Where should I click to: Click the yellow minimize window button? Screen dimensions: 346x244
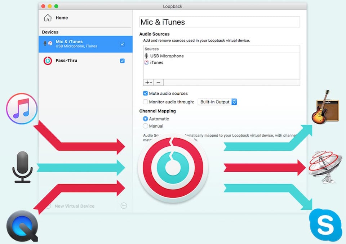pyautogui.click(x=50, y=6)
